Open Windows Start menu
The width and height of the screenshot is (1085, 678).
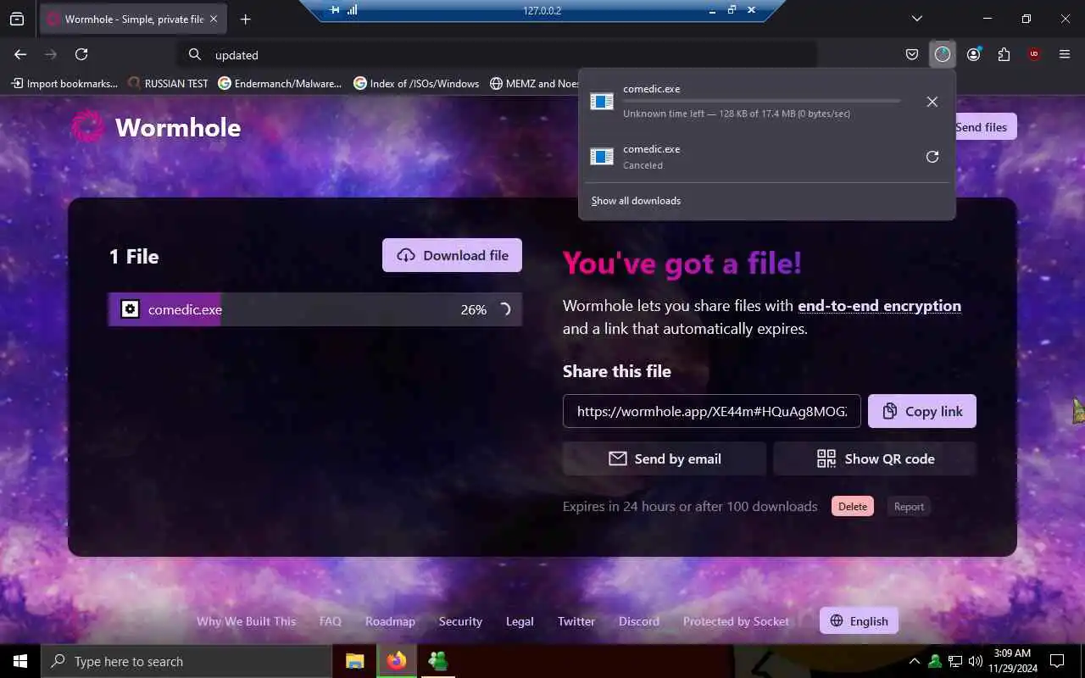tap(20, 661)
